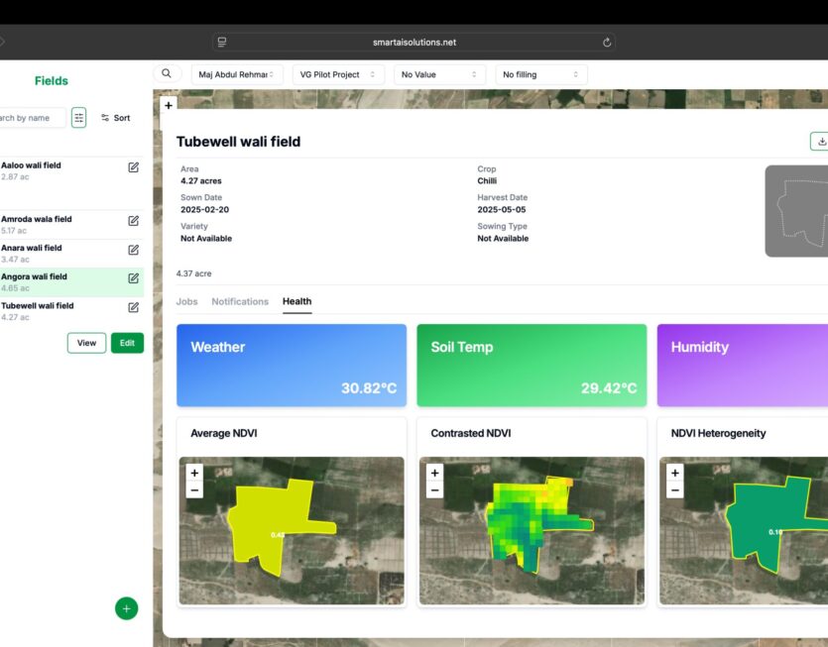The width and height of the screenshot is (828, 647).
Task: Zoom out on the Contrasted NDVI map
Action: [x=434, y=490]
